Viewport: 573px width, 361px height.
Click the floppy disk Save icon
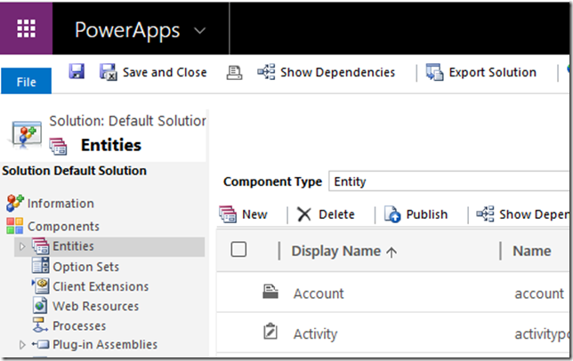click(77, 72)
